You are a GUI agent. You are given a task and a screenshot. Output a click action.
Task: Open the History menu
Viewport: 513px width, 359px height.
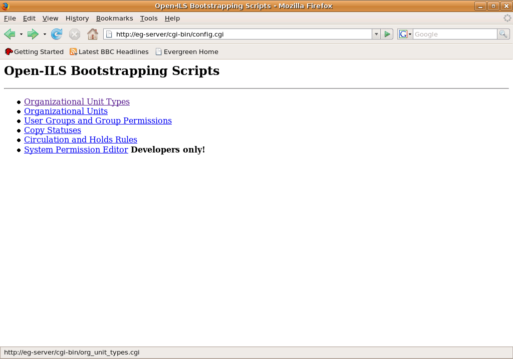tap(77, 18)
